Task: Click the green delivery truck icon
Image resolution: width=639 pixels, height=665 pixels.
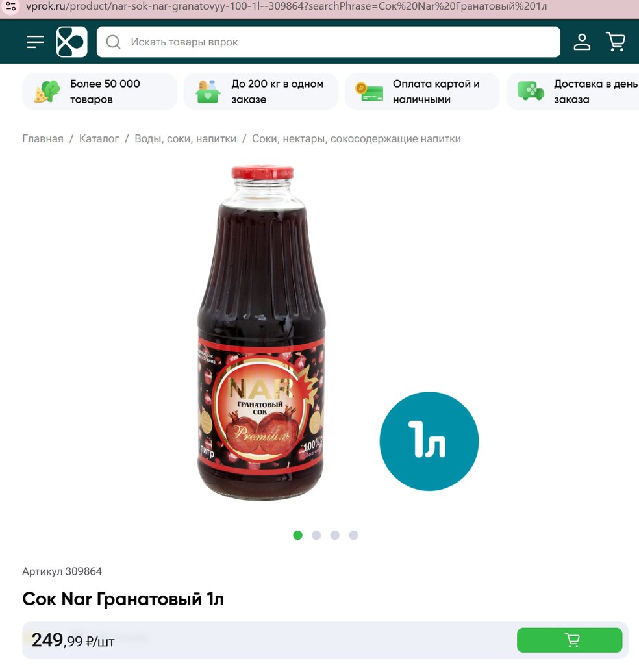Action: pyautogui.click(x=531, y=91)
